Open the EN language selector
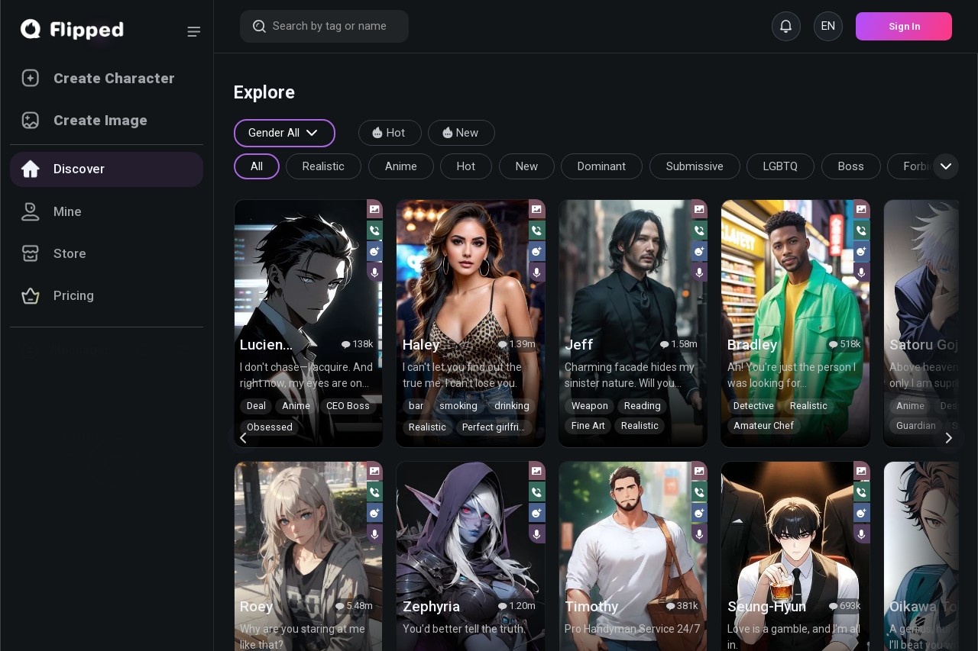Image resolution: width=978 pixels, height=651 pixels. 828,26
